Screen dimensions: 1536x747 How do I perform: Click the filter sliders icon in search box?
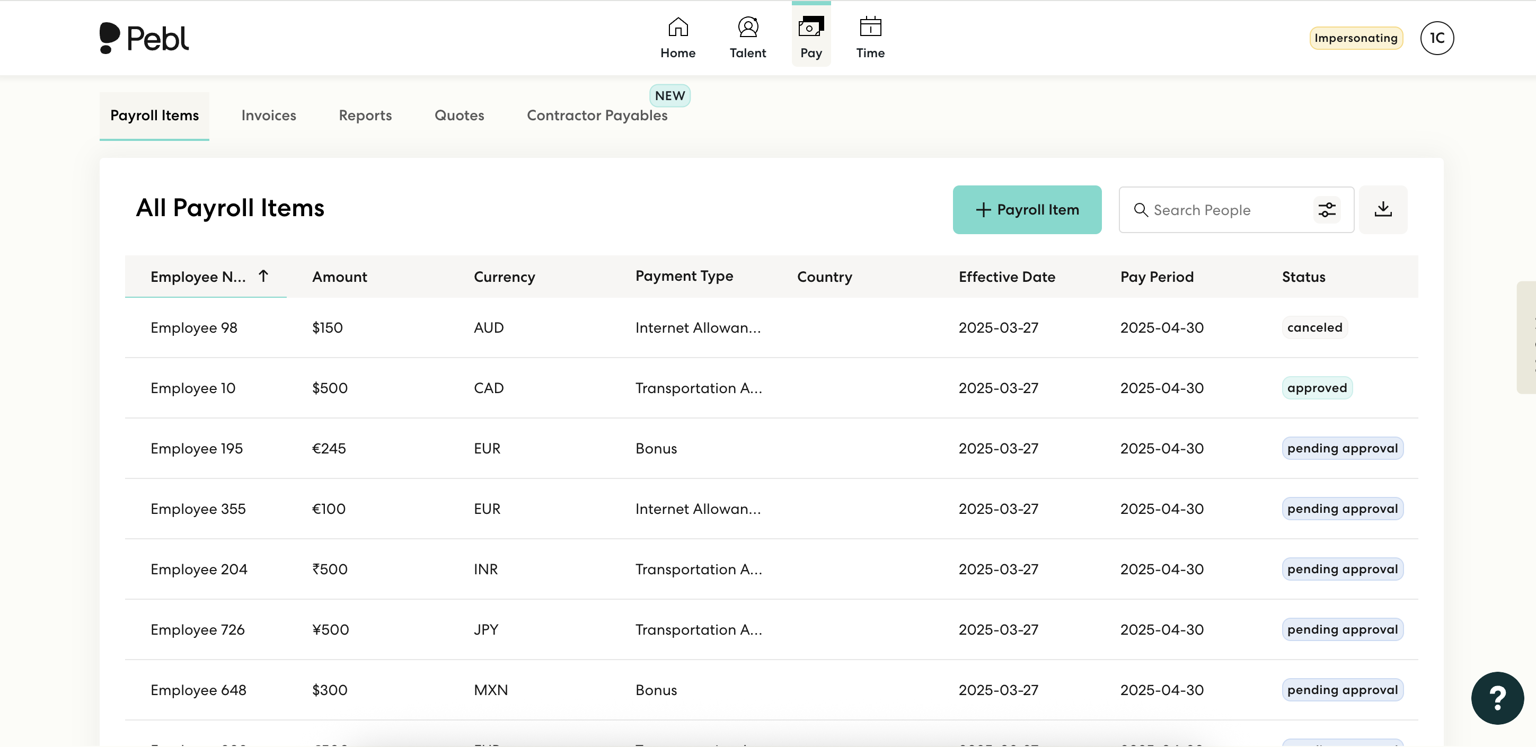tap(1327, 210)
